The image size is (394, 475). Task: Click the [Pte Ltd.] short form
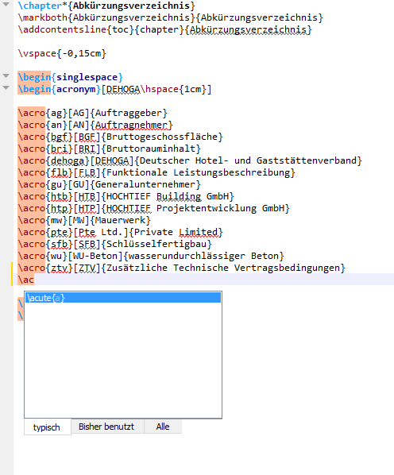(x=101, y=232)
